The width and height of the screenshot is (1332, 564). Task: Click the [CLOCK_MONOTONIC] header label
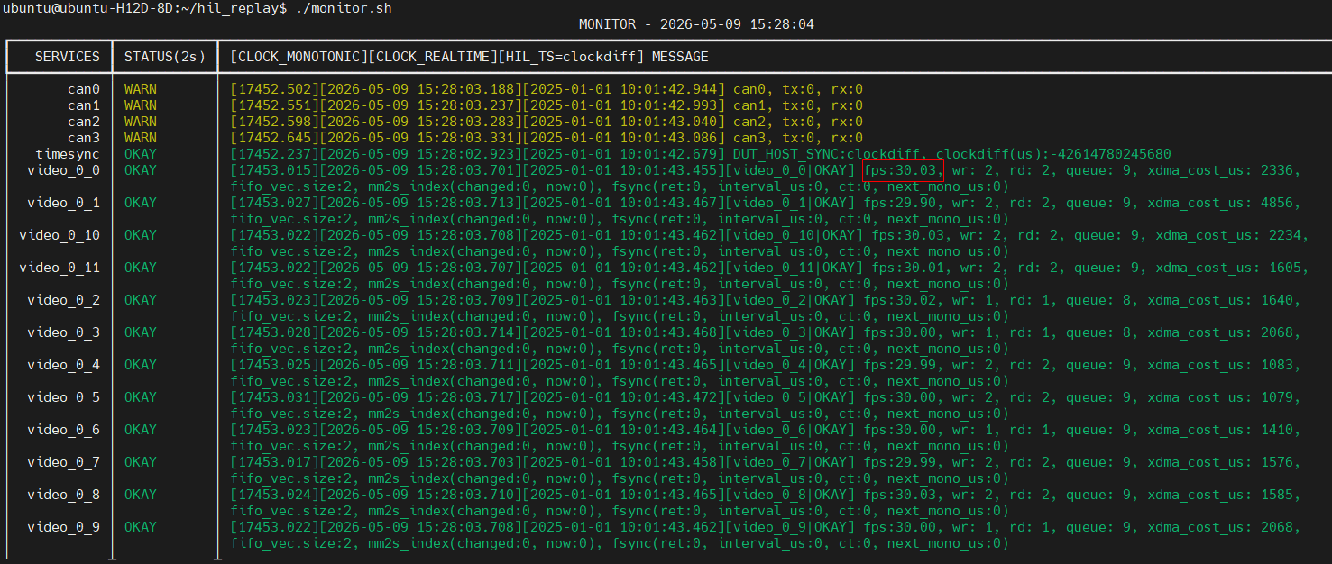coord(300,57)
